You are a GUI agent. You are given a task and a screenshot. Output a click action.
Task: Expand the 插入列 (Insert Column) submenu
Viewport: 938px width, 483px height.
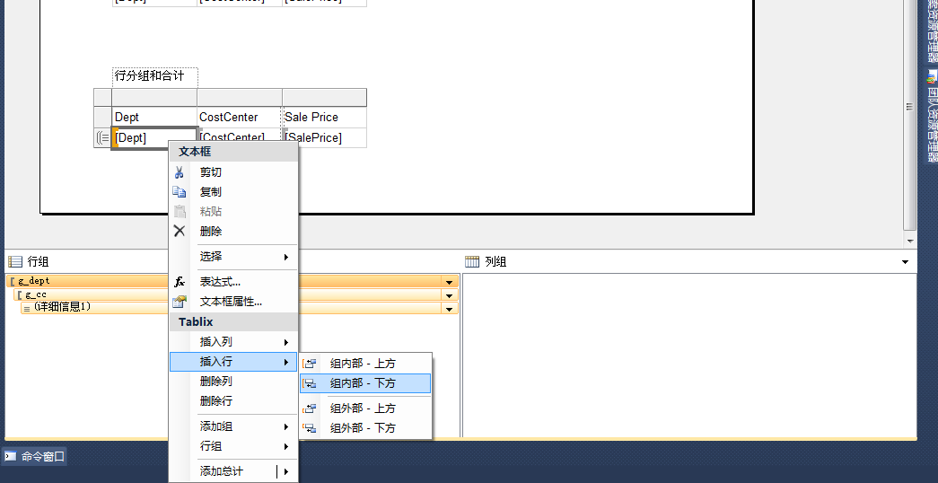[x=286, y=342]
